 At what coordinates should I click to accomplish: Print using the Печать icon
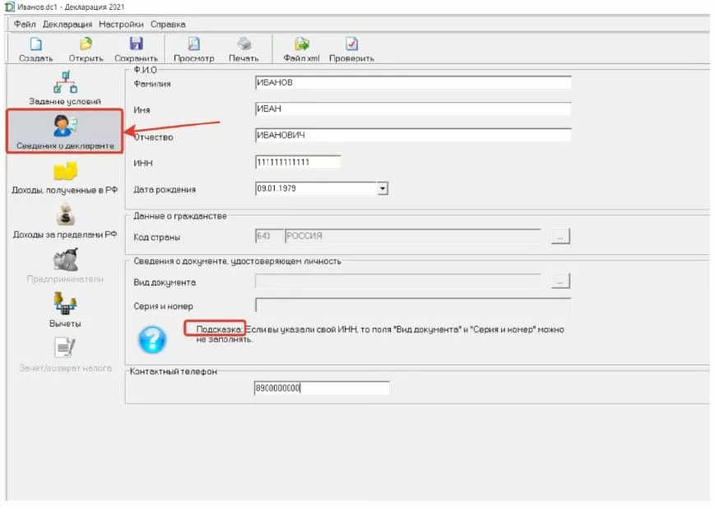tap(244, 45)
